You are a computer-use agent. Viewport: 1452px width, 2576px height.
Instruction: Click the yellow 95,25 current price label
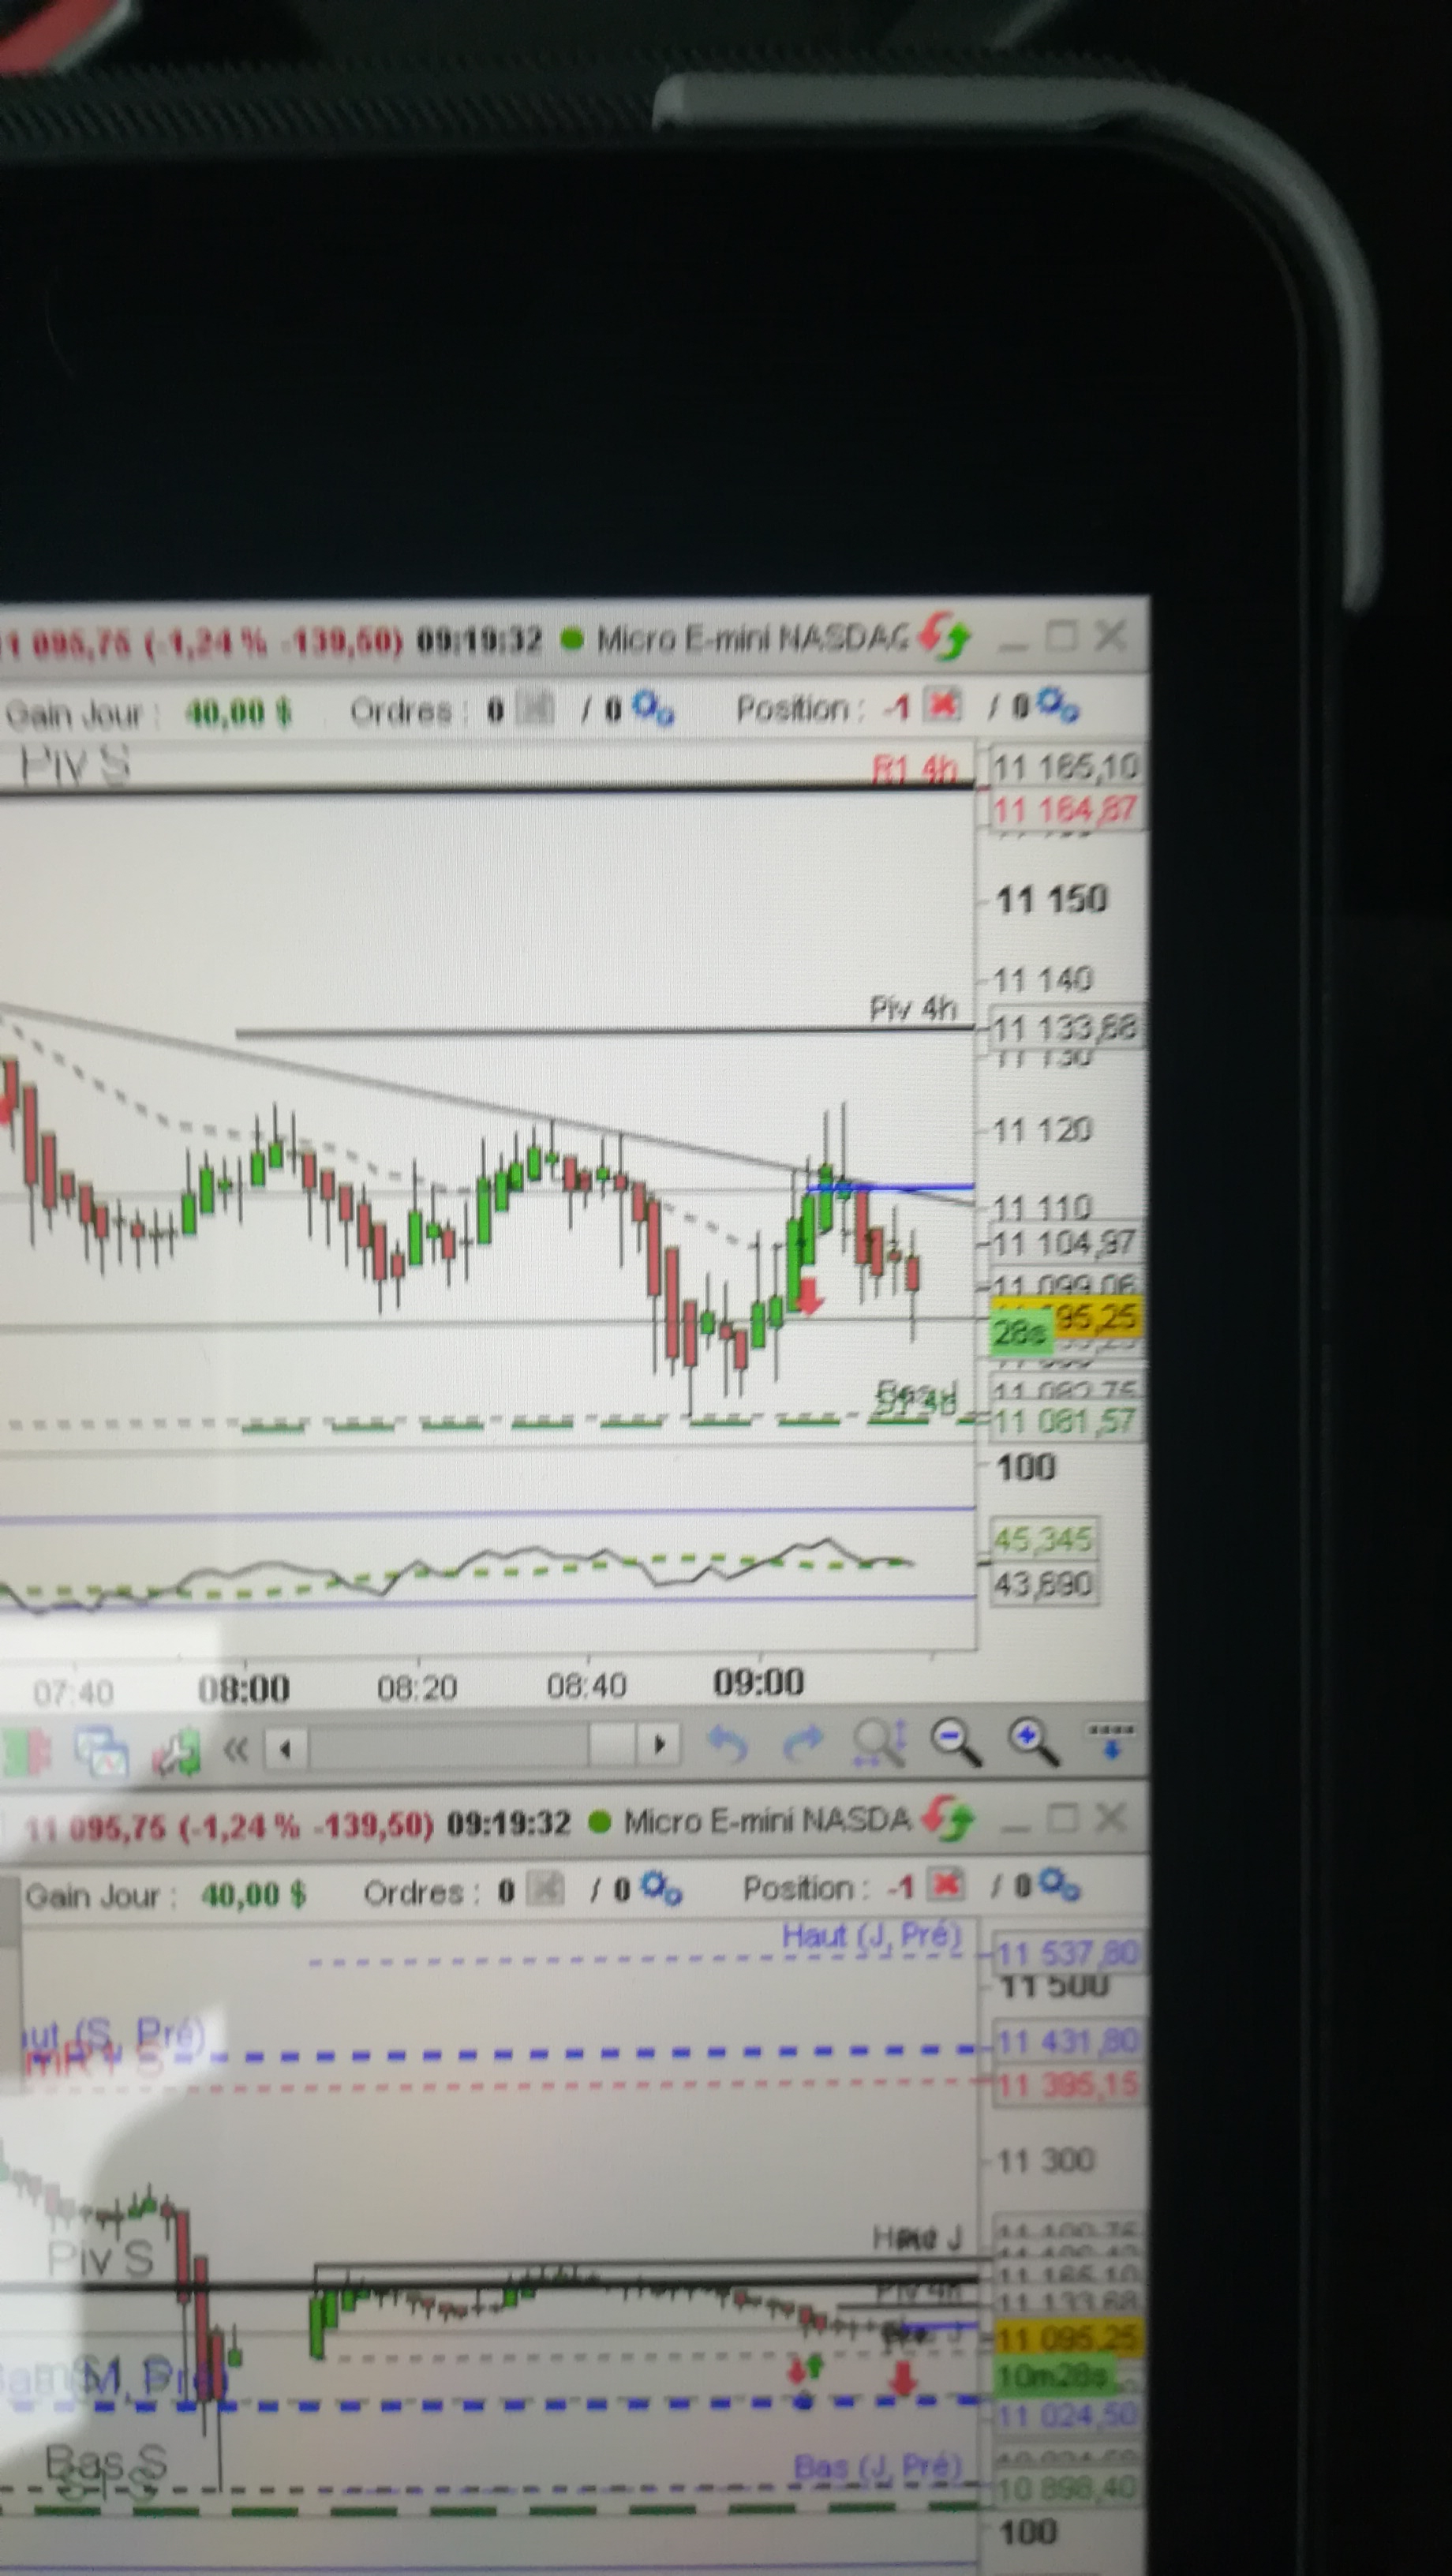coord(1095,1317)
